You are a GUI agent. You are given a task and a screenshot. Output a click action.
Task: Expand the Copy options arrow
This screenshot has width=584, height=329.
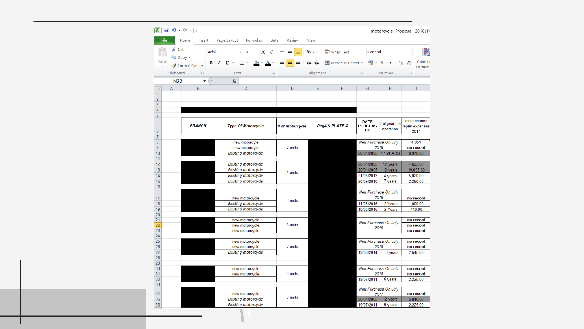pyautogui.click(x=189, y=58)
